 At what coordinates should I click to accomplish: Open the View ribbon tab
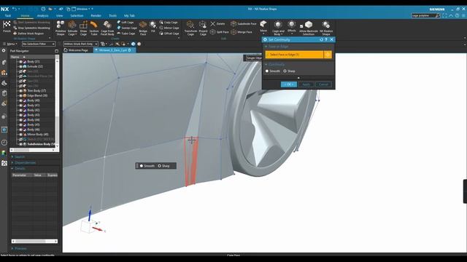point(60,15)
